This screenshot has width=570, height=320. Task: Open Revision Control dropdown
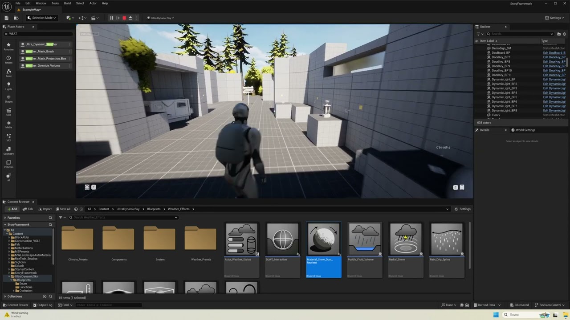coord(550,305)
